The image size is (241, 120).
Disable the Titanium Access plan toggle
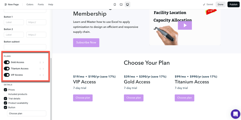coord(7,69)
